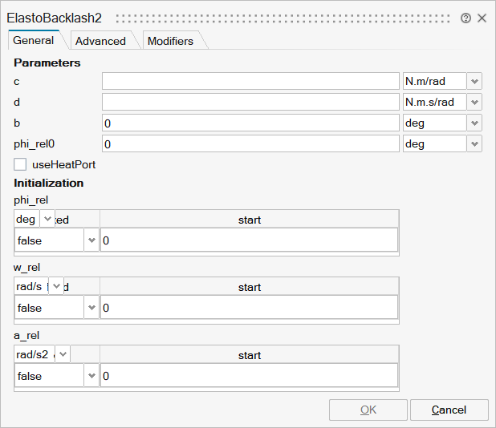Expand the a_rel rad/s2 unit dropdown
This screenshot has width=496, height=428.
click(62, 353)
